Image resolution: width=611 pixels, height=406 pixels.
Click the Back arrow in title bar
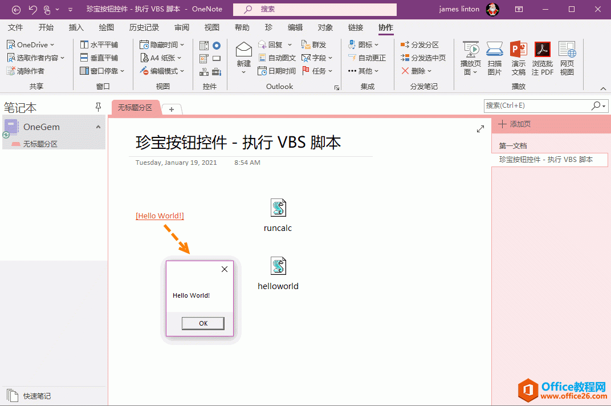tap(16, 9)
